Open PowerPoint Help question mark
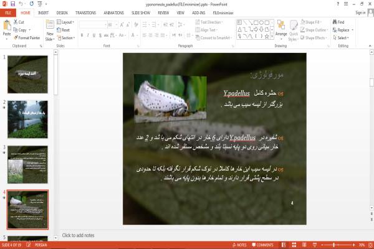Screen dimensions: 374x249 [x=338, y=4]
